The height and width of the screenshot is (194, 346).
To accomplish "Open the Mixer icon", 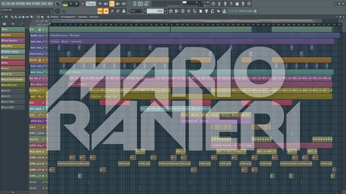I will (x=189, y=11).
